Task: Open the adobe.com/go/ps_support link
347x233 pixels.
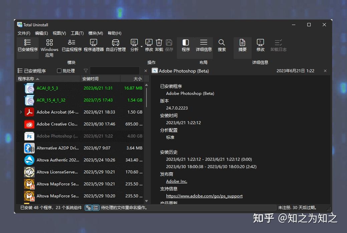Action: 204,196
